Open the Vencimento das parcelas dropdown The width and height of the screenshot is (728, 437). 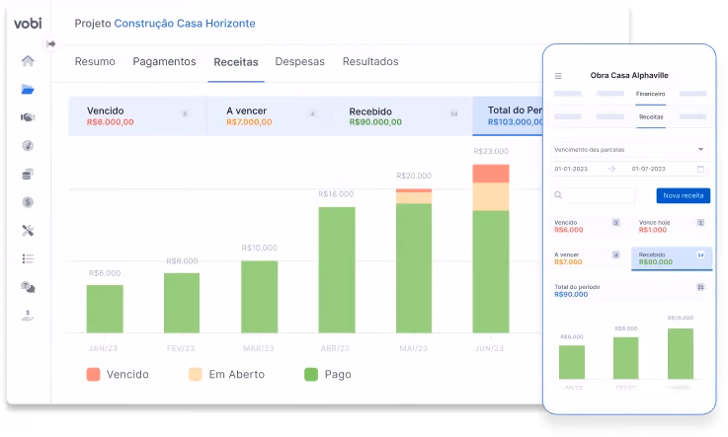[x=629, y=150]
